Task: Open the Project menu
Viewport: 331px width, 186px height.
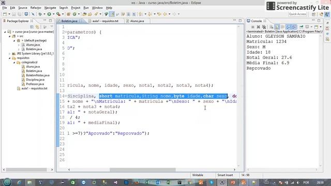Action: click(x=76, y=8)
